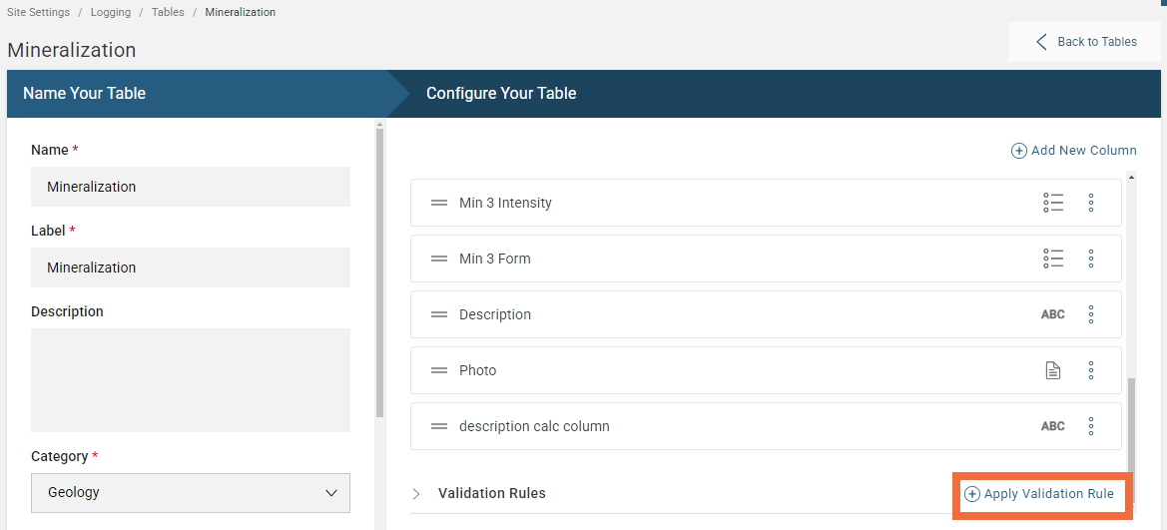Click the Label input field

coord(191,267)
